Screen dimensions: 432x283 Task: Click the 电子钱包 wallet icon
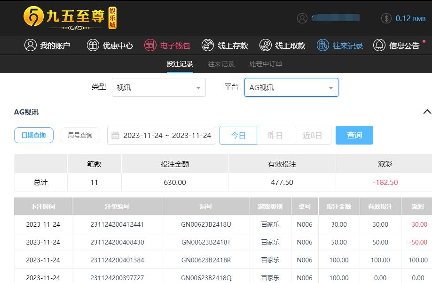point(150,46)
